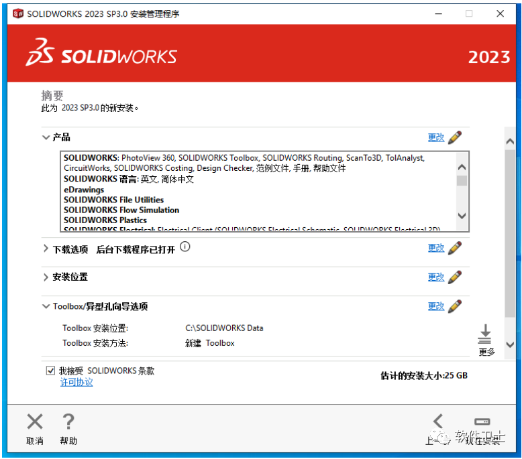522x459 pixels.
Task: Go back with the 上一步 arrow
Action: tap(438, 421)
